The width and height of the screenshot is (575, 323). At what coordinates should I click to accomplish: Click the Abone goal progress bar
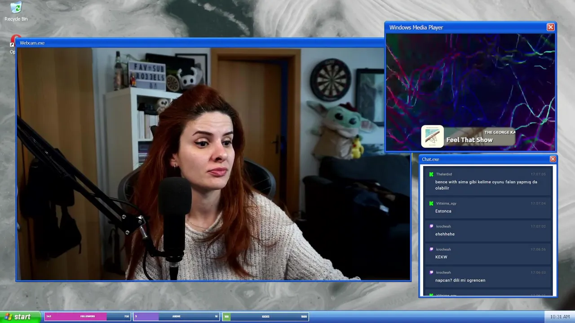tap(176, 316)
